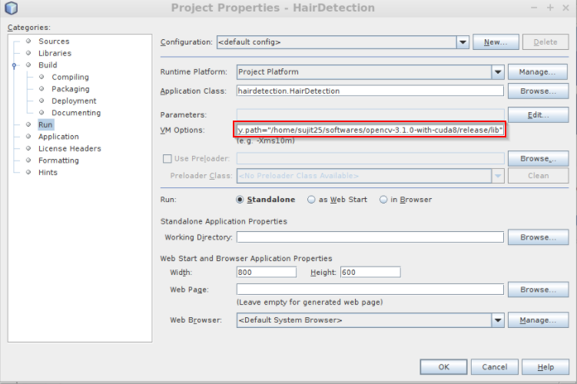The image size is (577, 384).
Task: Open the Compiling category
Action: [70, 77]
